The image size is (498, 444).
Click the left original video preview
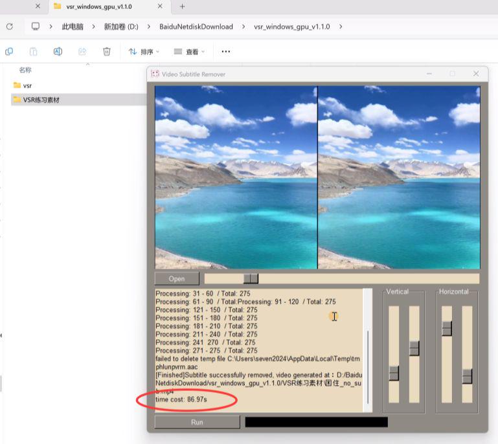coord(236,177)
